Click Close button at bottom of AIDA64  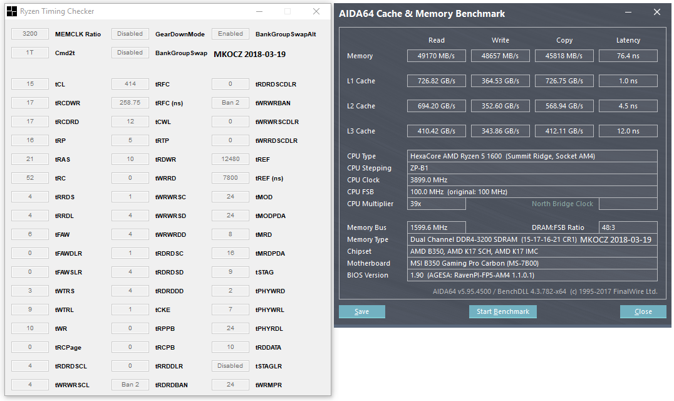point(643,311)
